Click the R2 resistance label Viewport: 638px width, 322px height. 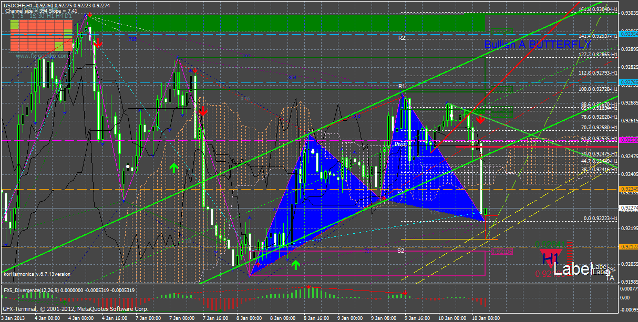click(402, 38)
